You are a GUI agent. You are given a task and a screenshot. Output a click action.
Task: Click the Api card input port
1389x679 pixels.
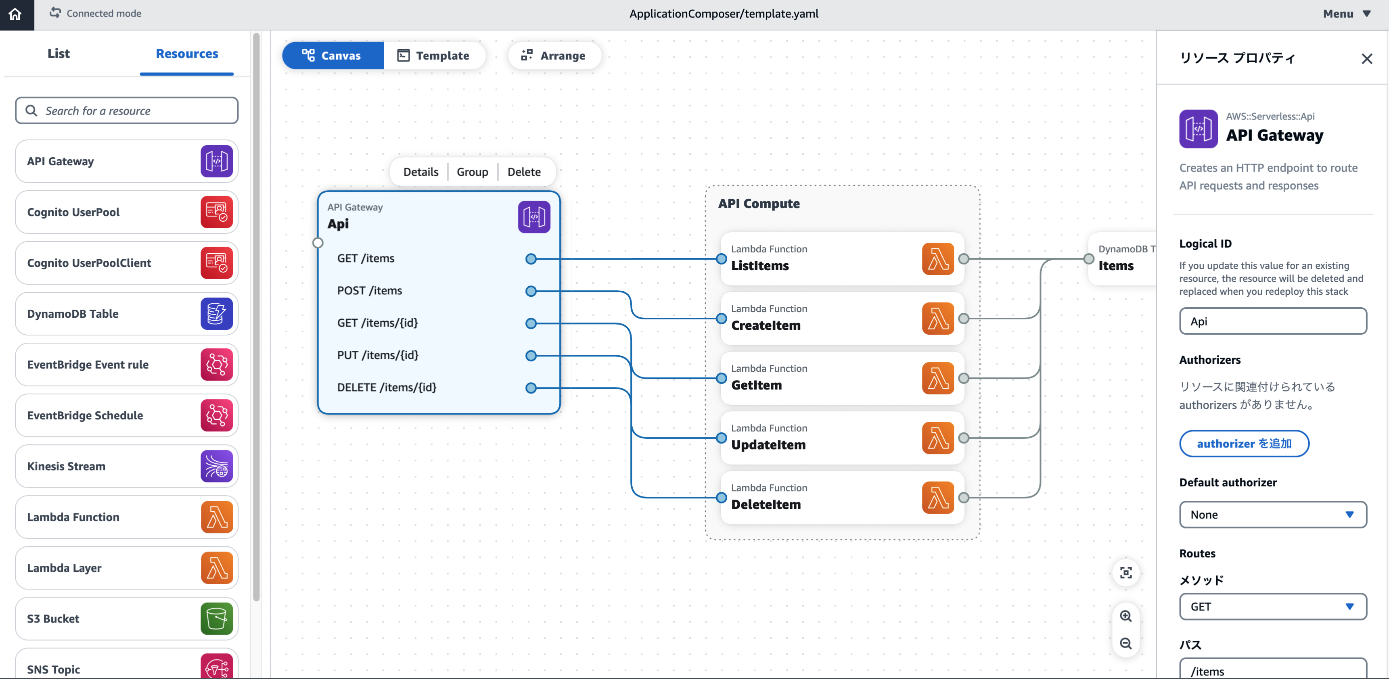click(318, 243)
